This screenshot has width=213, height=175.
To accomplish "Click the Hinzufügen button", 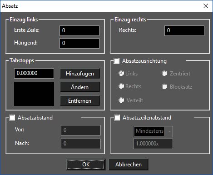I will coord(80,74).
